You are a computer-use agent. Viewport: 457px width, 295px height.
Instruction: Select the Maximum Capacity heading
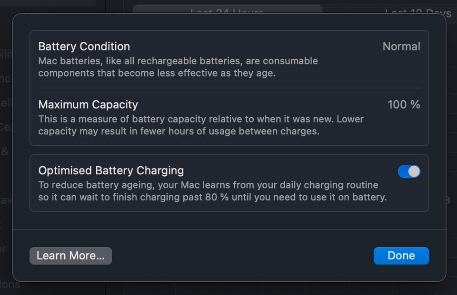pyautogui.click(x=88, y=105)
